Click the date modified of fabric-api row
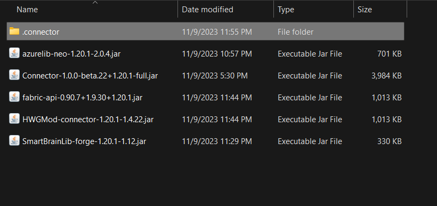The height and width of the screenshot is (206, 437). point(217,98)
